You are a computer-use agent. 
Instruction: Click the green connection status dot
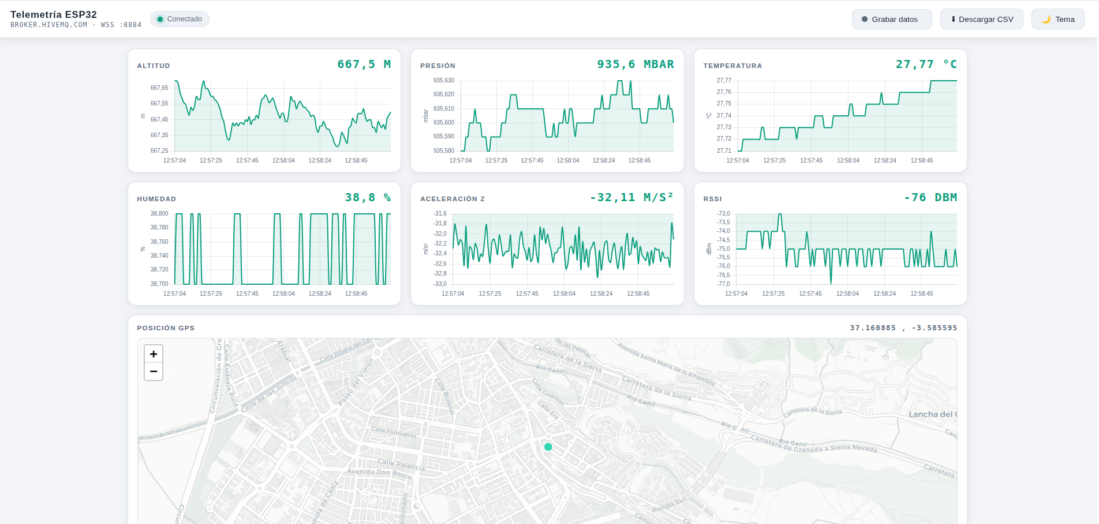point(160,19)
